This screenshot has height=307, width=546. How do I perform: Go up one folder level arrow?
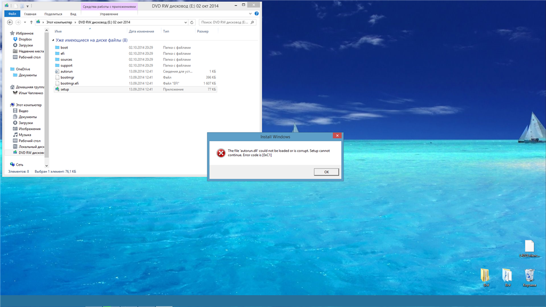[31, 22]
